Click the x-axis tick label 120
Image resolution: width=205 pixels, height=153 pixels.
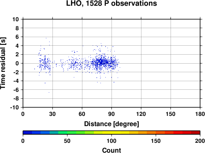(141, 114)
